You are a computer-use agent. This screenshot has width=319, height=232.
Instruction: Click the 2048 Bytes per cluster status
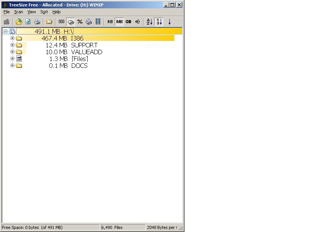click(162, 227)
